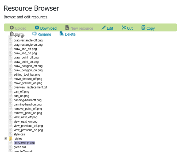Viewport: 177px width, 152px height.
Task: Open style.css in the tree
Action: pyautogui.click(x=20, y=134)
